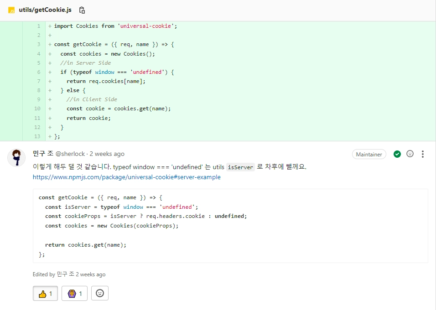The image size is (436, 310).
Task: Click the add reaction smiley below the comment
Action: coord(100,294)
